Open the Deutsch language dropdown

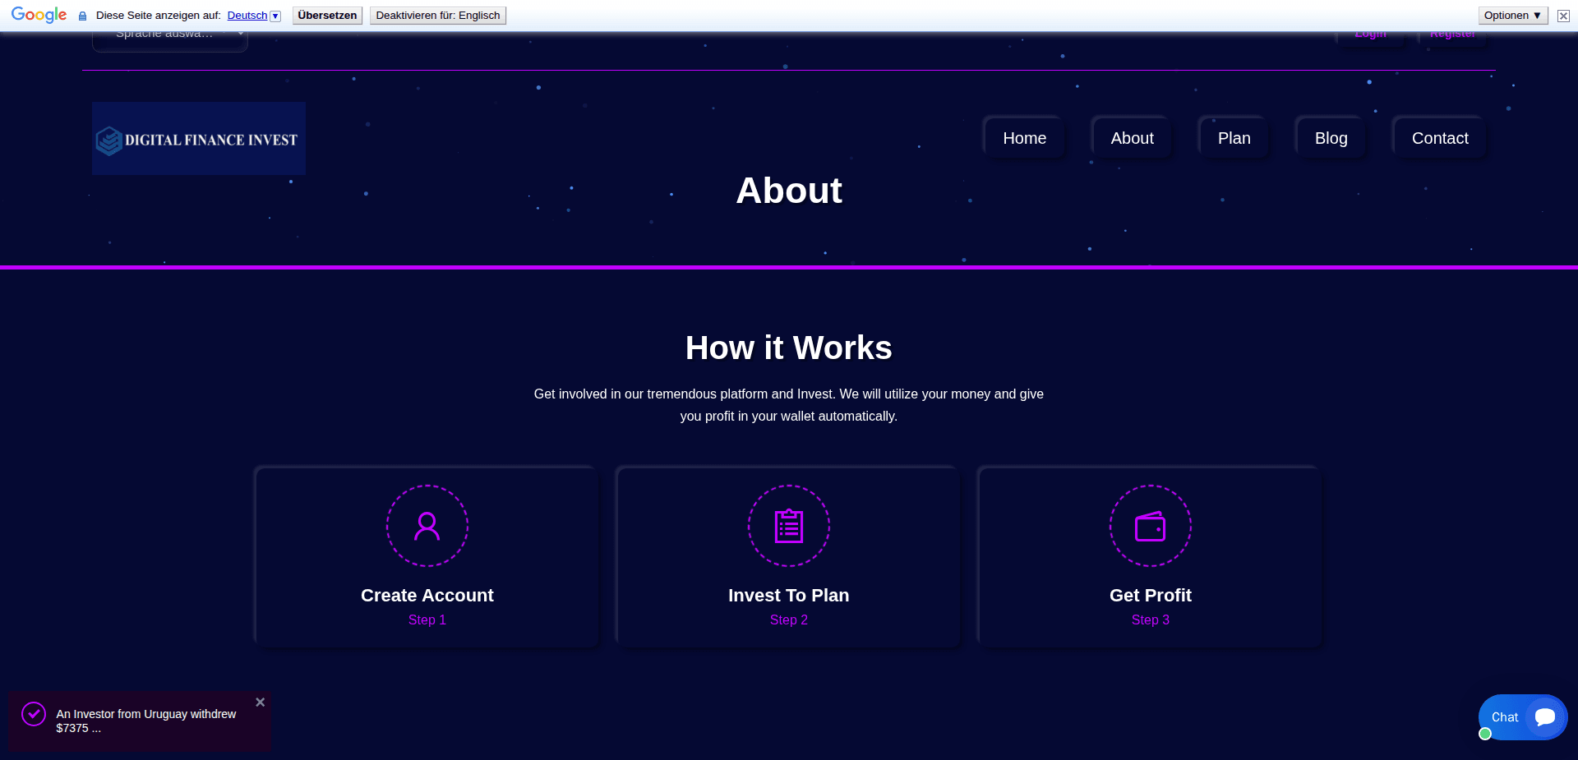pos(253,15)
